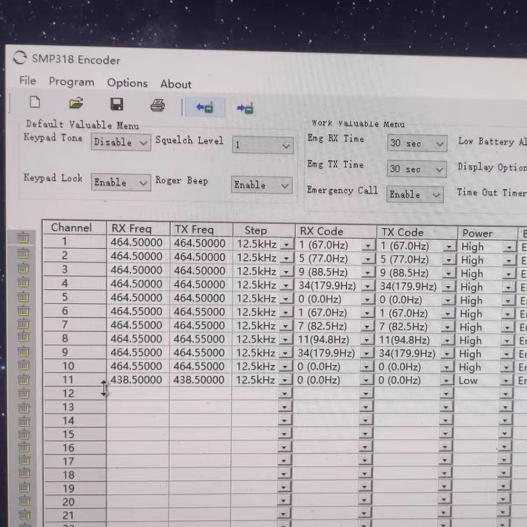Click the Channel column header
527x527 pixels.
coord(74,228)
